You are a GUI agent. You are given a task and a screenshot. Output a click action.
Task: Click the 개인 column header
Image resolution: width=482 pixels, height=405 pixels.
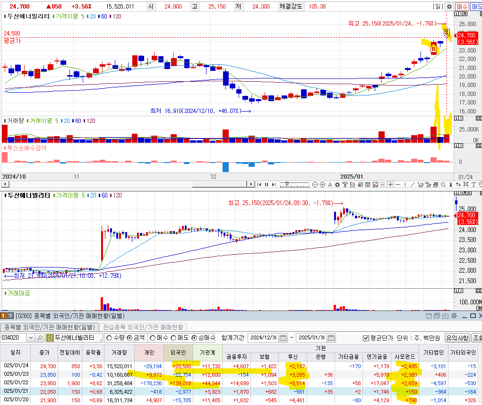pos(149,353)
